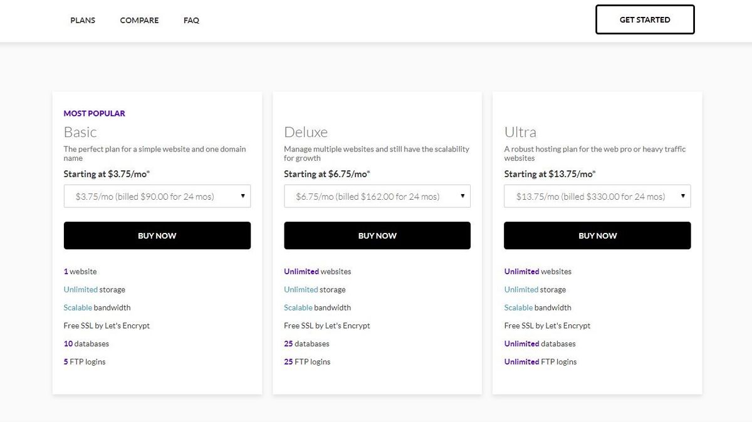752x422 pixels.
Task: Click the Deluxe plan dropdown arrow
Action: tap(462, 196)
